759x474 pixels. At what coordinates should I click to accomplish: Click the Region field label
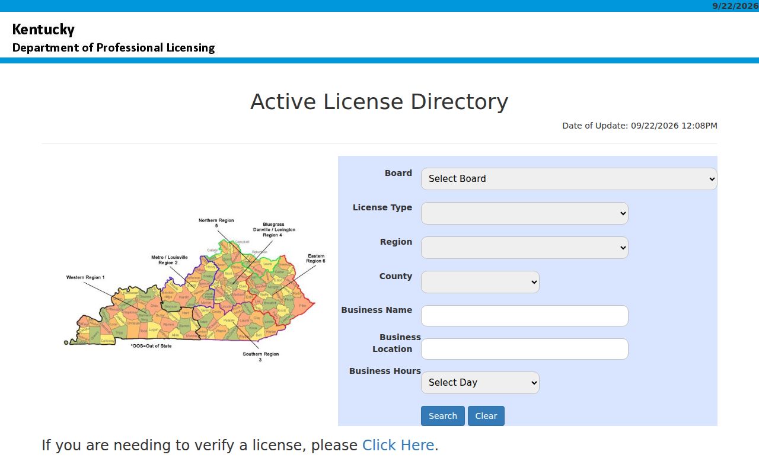pos(396,242)
